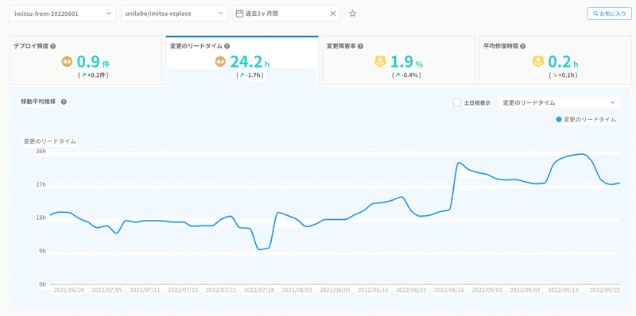Click the 36h axis label
Viewport: 636px width, 316px height.
(42, 151)
